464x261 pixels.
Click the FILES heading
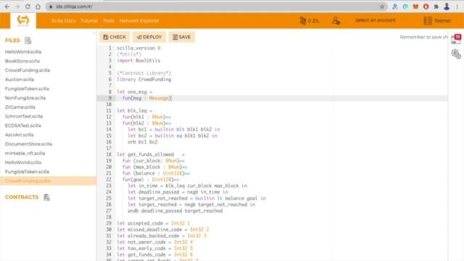pos(12,41)
